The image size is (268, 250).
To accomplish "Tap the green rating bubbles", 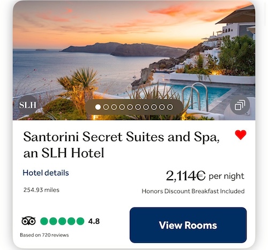I will [x=62, y=221].
